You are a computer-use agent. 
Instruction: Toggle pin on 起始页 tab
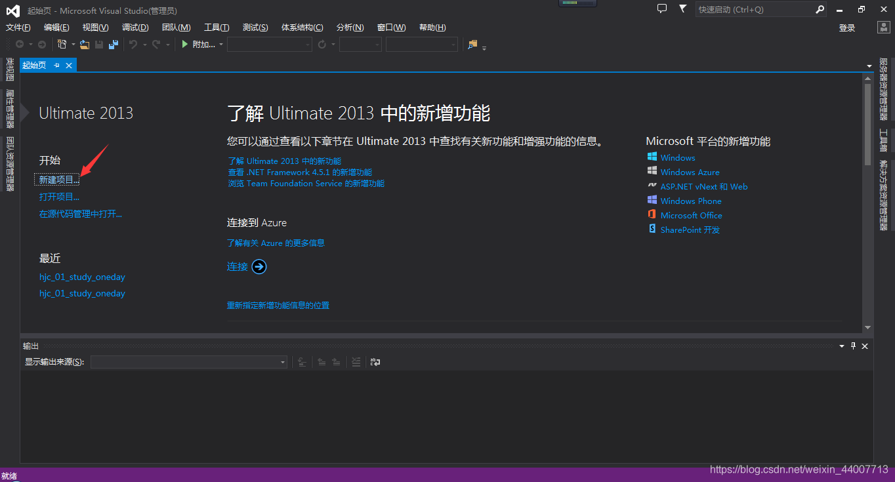point(56,65)
